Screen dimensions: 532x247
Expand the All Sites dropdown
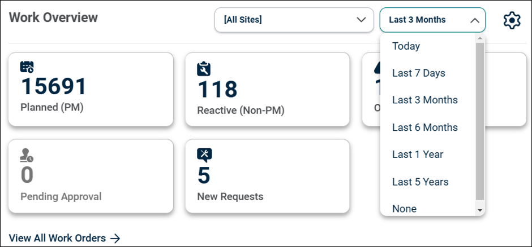294,20
